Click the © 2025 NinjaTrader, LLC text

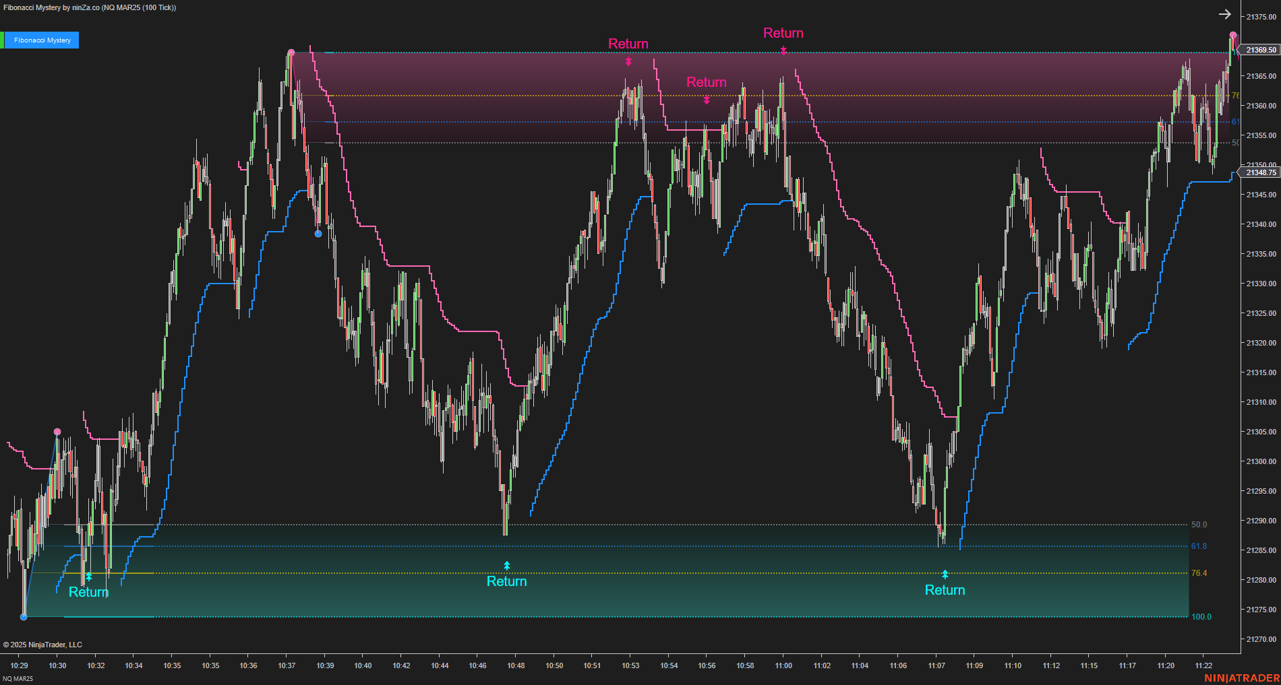tap(43, 645)
